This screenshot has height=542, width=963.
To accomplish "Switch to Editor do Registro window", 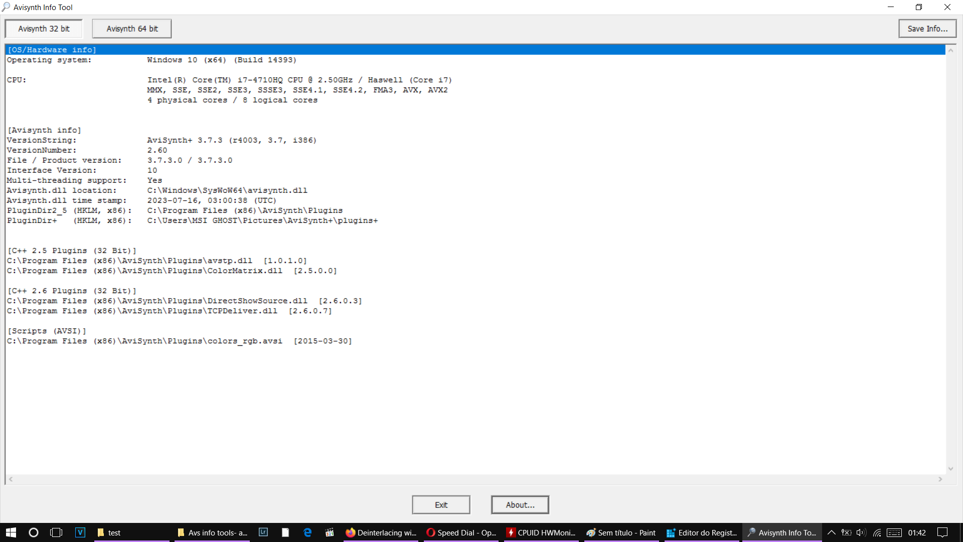I will pos(702,532).
